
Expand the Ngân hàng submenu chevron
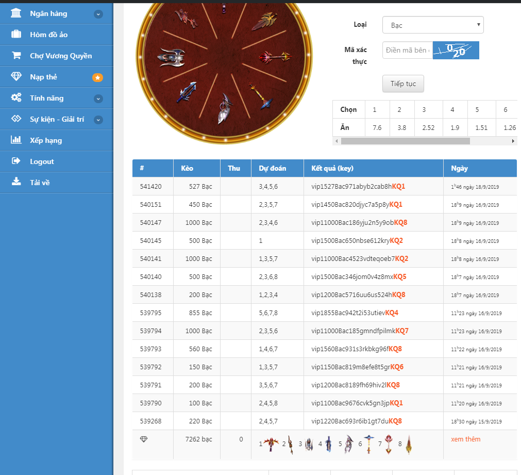pyautogui.click(x=98, y=14)
